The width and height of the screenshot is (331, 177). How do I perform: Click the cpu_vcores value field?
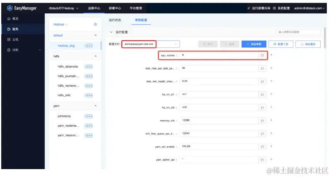click(x=219, y=55)
